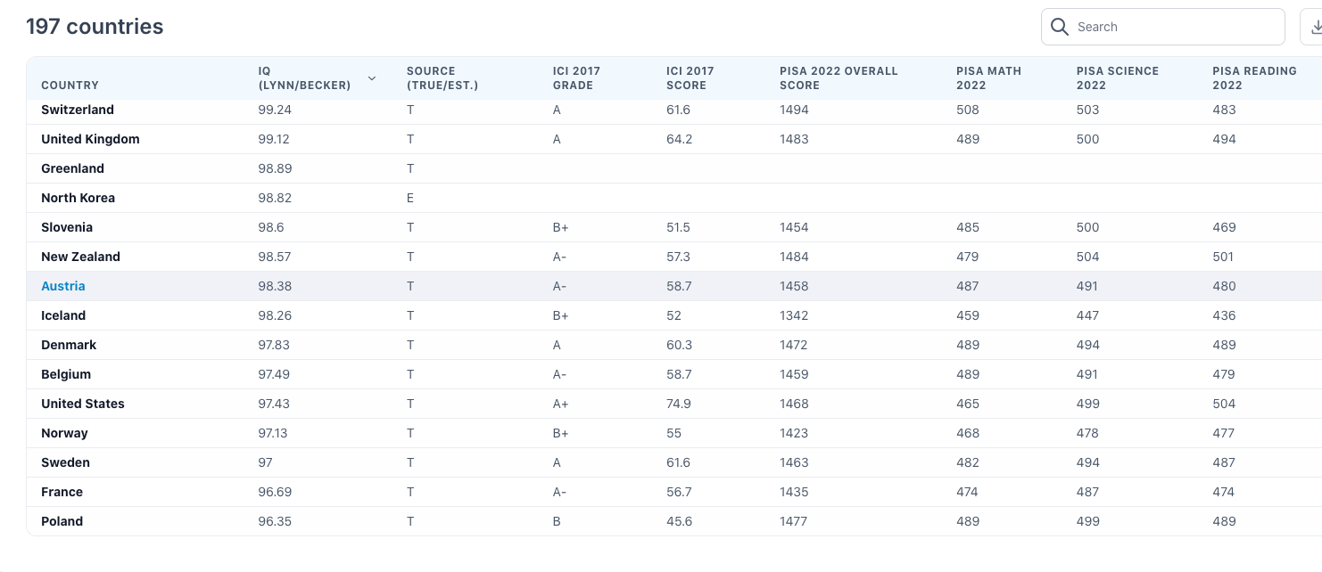Viewport: 1322px width, 572px height.
Task: Sort the table by Country header
Action: pyautogui.click(x=70, y=86)
